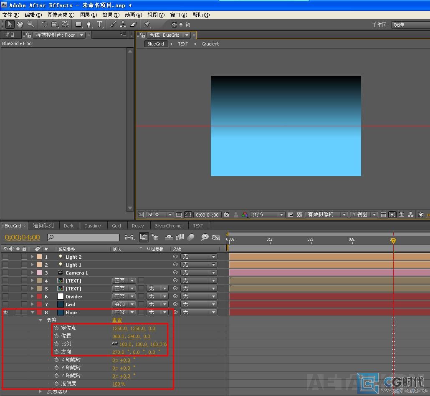
Task: Select the Rectangle mask tool
Action: [x=79, y=24]
